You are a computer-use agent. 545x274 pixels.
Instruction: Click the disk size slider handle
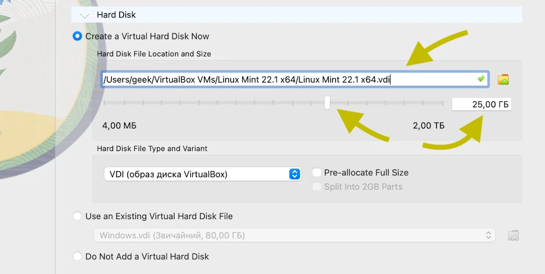(x=327, y=103)
